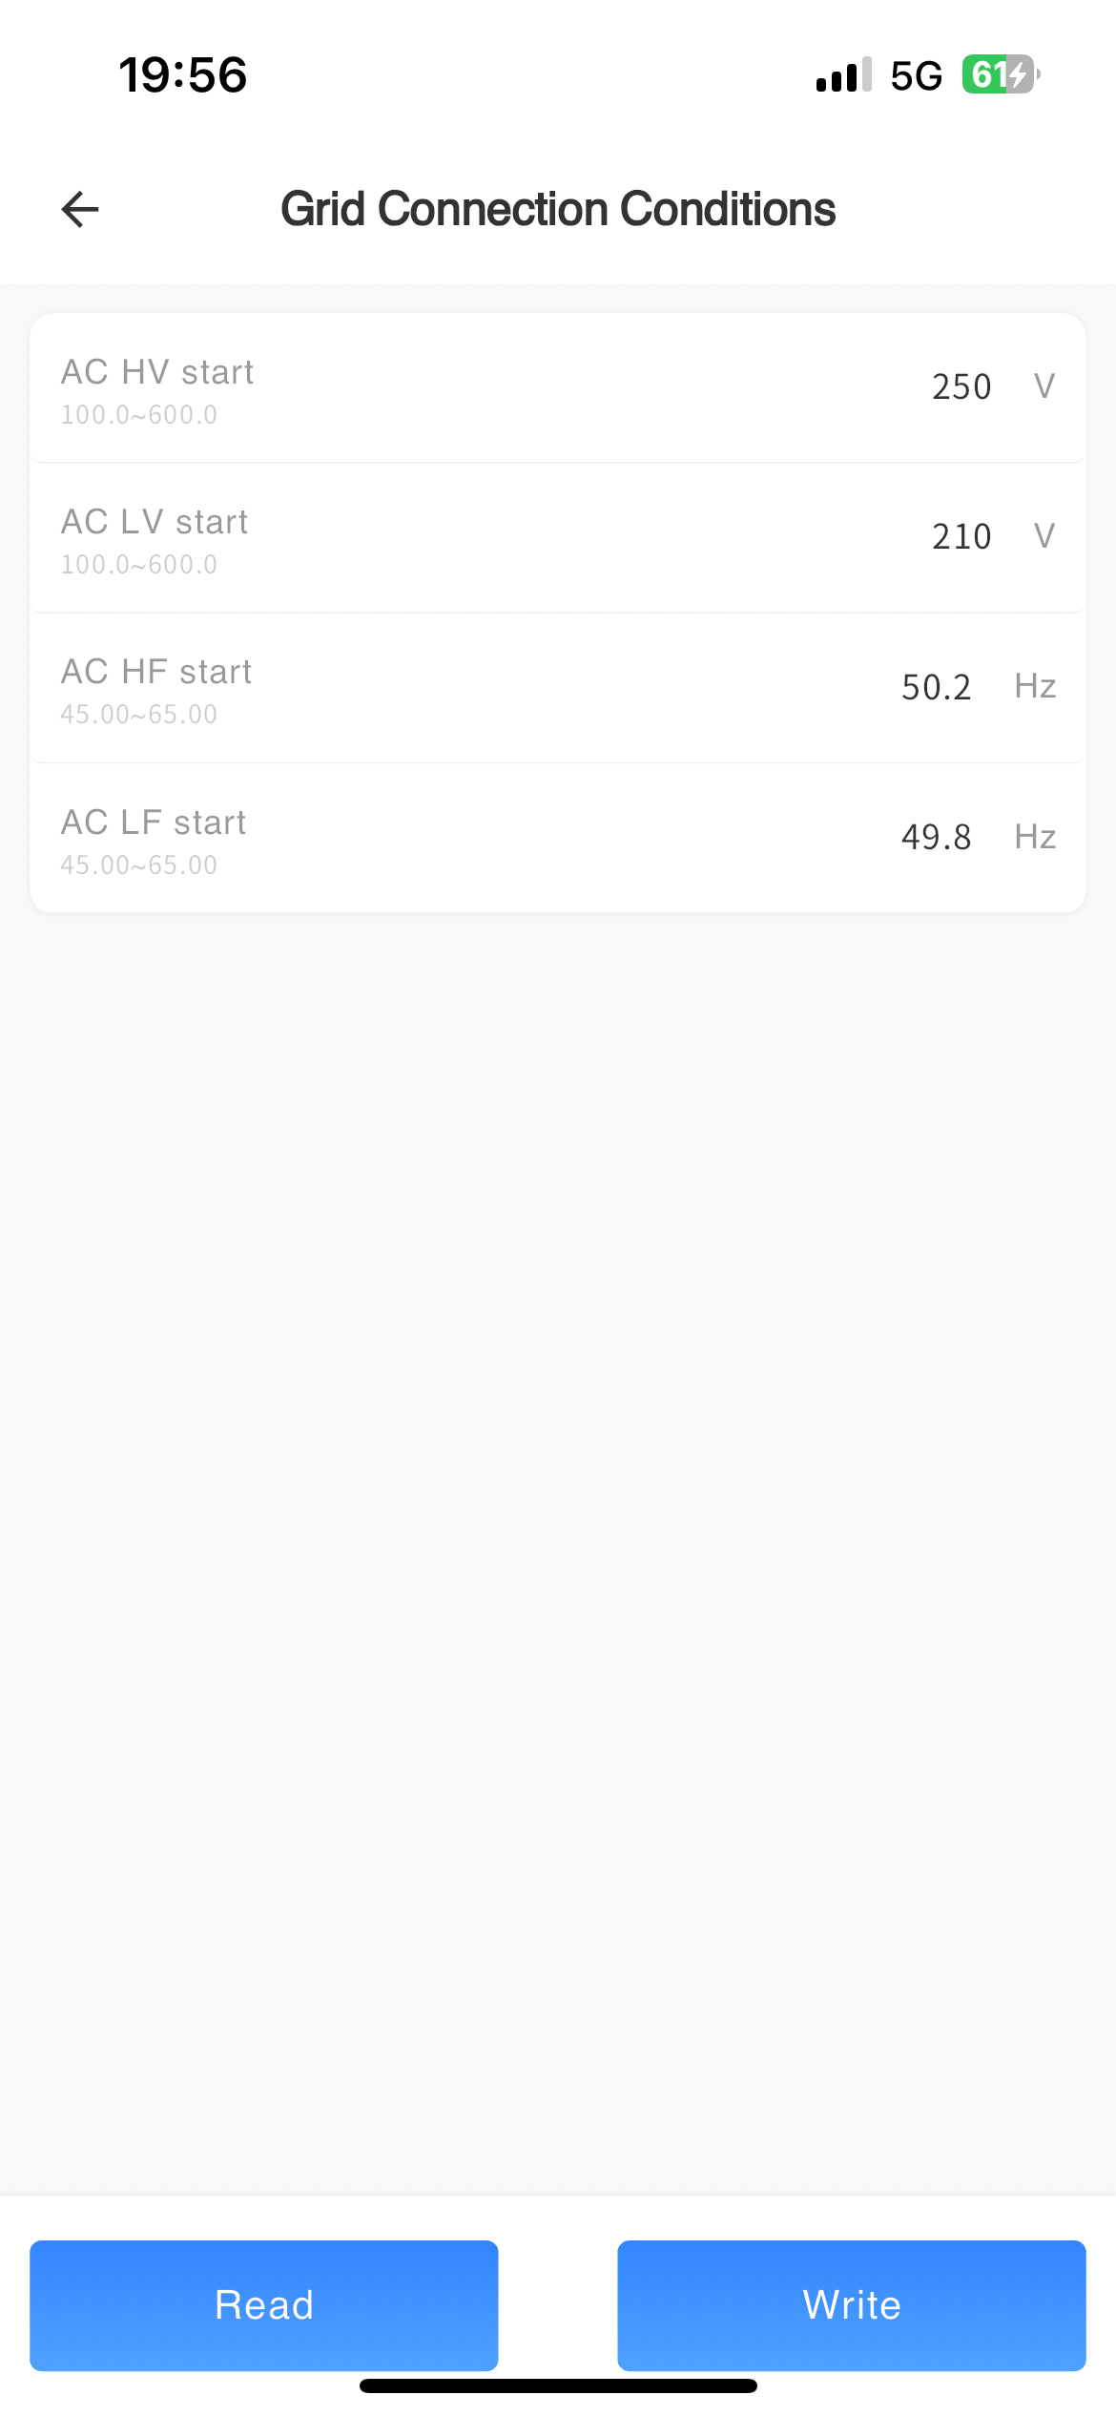Tap the home indicator bar

tap(558, 2386)
